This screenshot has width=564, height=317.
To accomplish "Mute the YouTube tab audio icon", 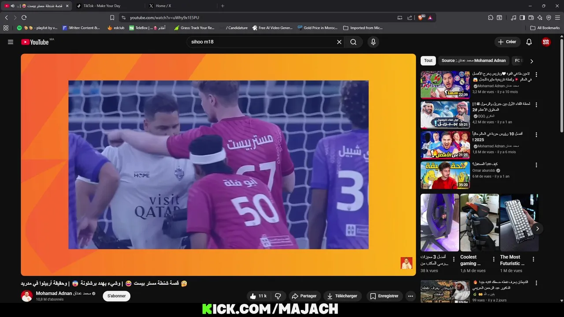I will [12, 6].
